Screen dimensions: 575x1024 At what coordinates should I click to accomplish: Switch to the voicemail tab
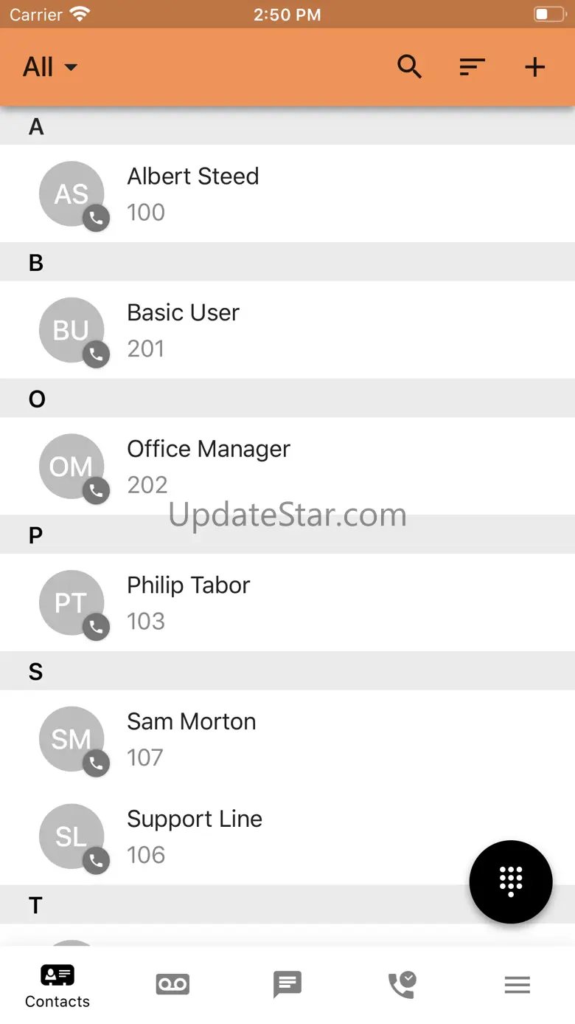172,984
